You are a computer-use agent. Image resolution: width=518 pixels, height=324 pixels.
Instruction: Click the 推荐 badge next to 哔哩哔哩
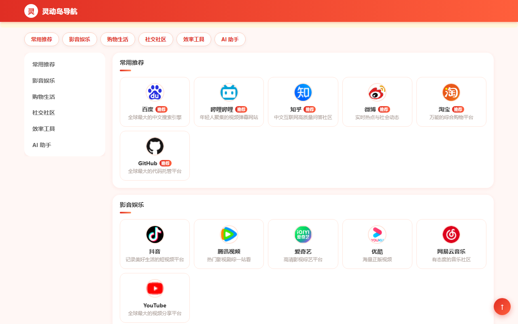coord(241,109)
